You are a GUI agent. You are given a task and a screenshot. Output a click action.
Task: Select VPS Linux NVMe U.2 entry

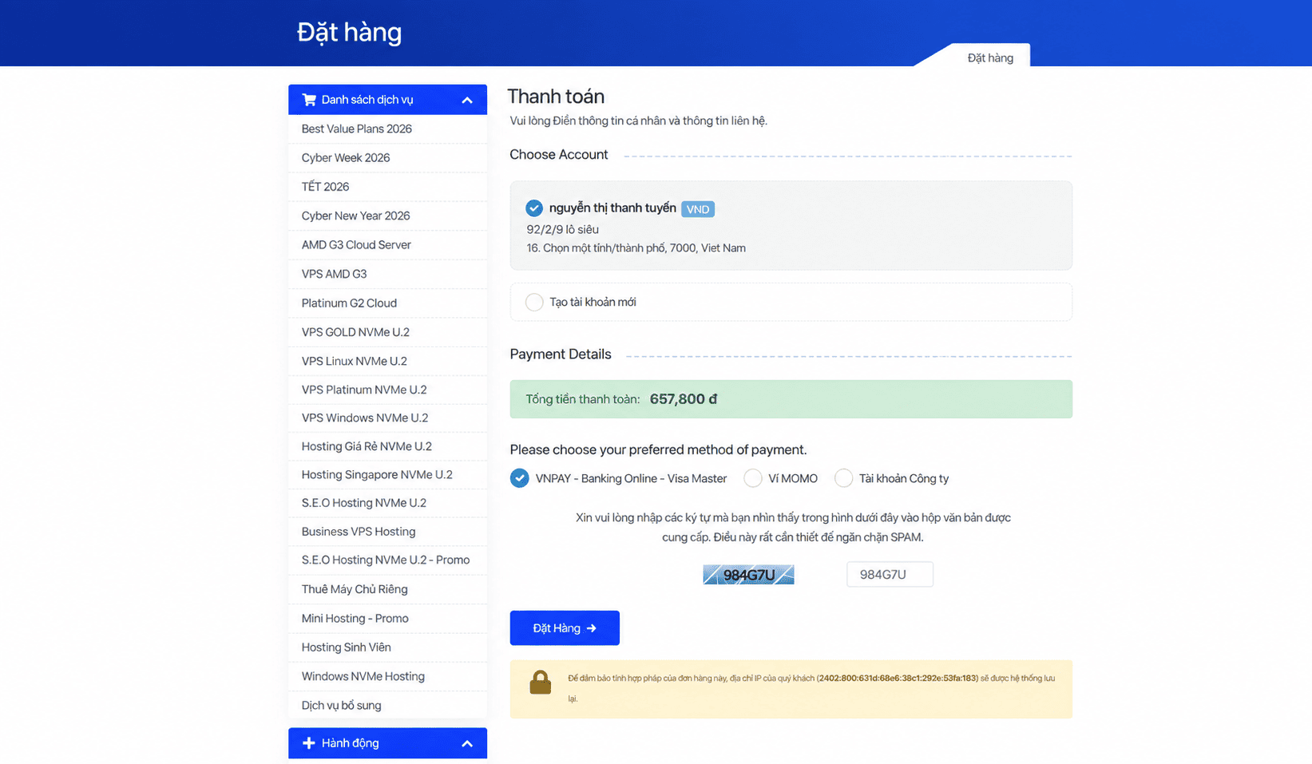point(387,361)
